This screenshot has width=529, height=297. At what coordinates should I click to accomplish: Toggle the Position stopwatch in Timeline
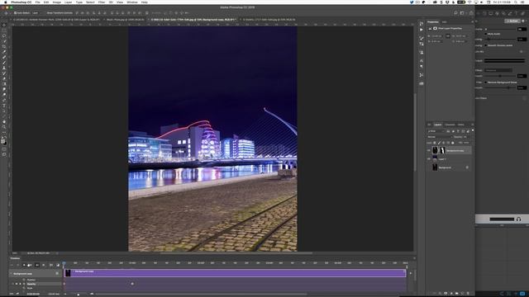(x=24, y=280)
